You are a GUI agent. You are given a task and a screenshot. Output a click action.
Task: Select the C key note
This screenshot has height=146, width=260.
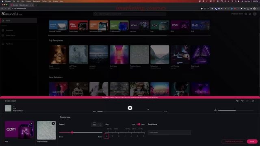[106, 136]
